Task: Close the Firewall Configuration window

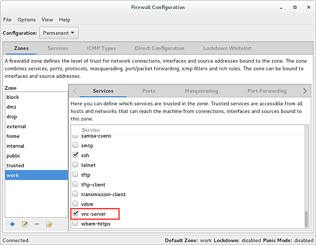Action: pyautogui.click(x=309, y=7)
